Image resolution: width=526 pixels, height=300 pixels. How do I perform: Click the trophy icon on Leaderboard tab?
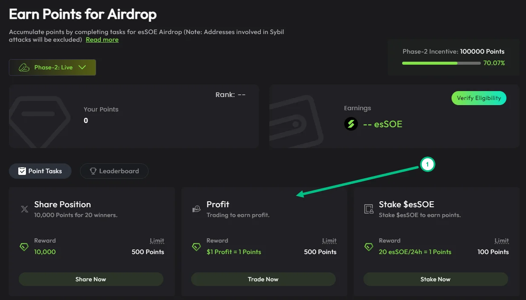93,171
